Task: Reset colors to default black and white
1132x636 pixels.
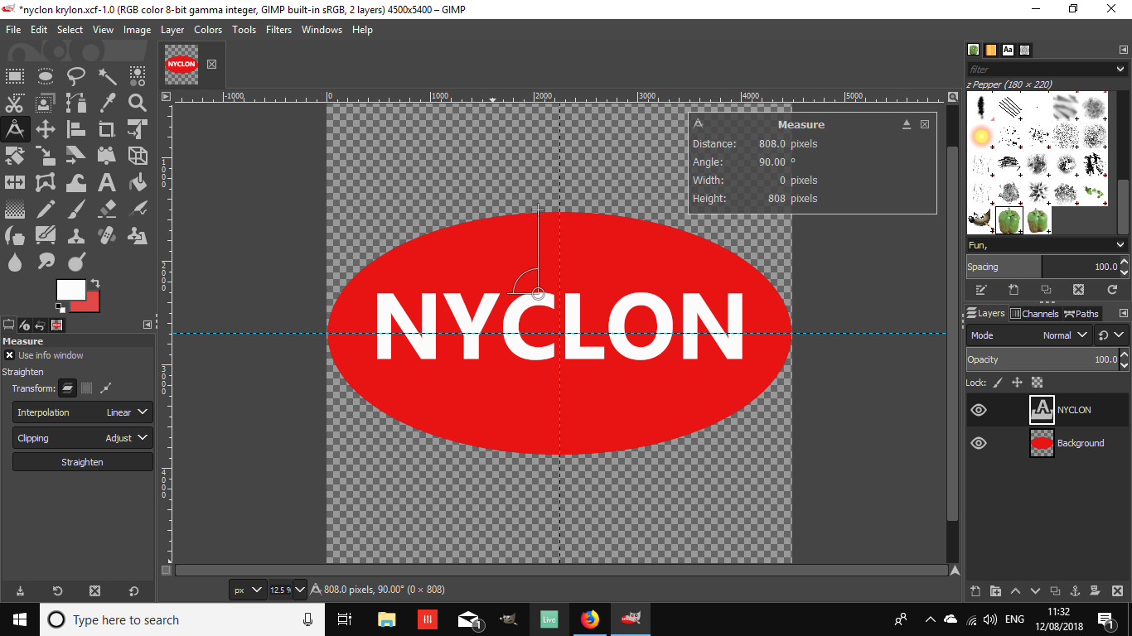Action: click(60, 308)
